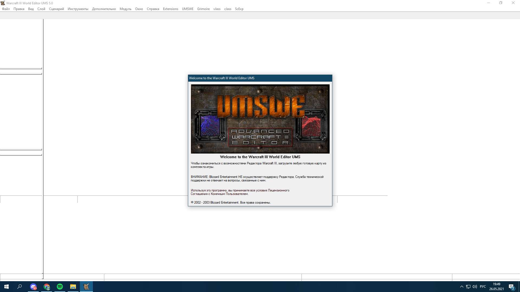This screenshot has width=520, height=292.
Task: Open Spotify from the taskbar
Action: [x=60, y=287]
